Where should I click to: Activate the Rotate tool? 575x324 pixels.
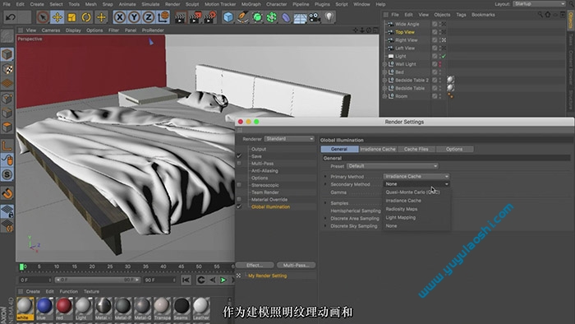click(x=86, y=17)
